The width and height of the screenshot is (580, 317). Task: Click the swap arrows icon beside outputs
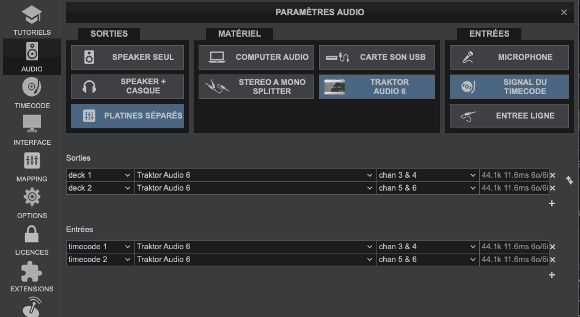click(x=569, y=180)
